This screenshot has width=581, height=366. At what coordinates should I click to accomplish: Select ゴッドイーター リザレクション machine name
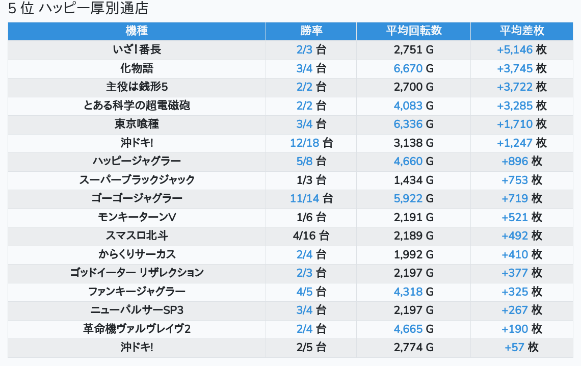(x=137, y=273)
